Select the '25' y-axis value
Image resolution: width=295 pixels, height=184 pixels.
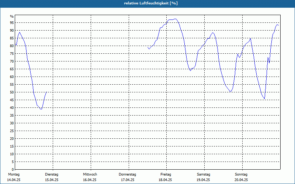12,131
